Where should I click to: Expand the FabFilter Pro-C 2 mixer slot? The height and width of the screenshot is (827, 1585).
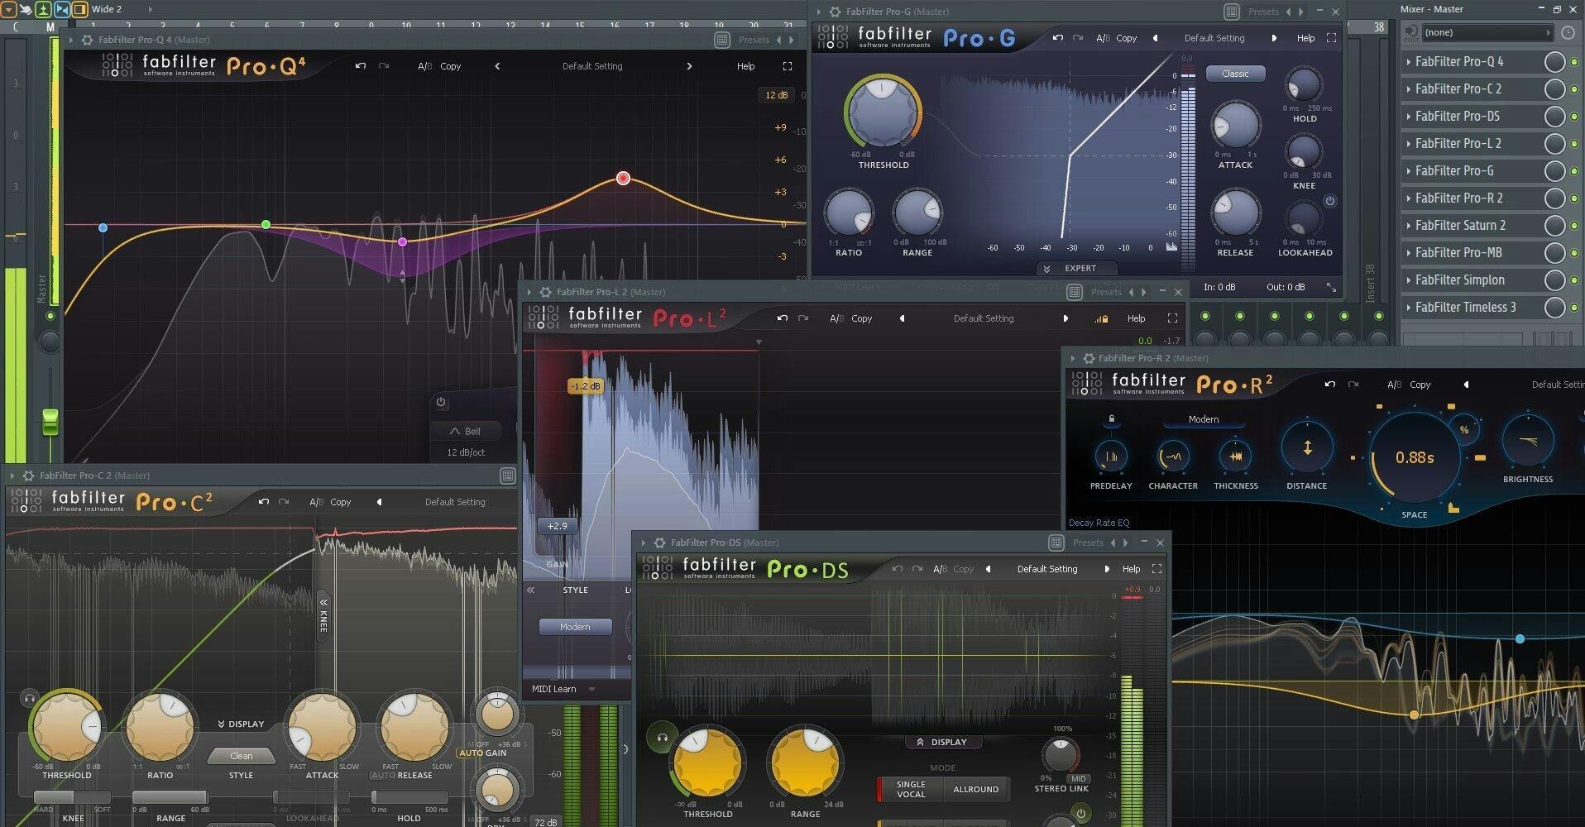point(1408,88)
